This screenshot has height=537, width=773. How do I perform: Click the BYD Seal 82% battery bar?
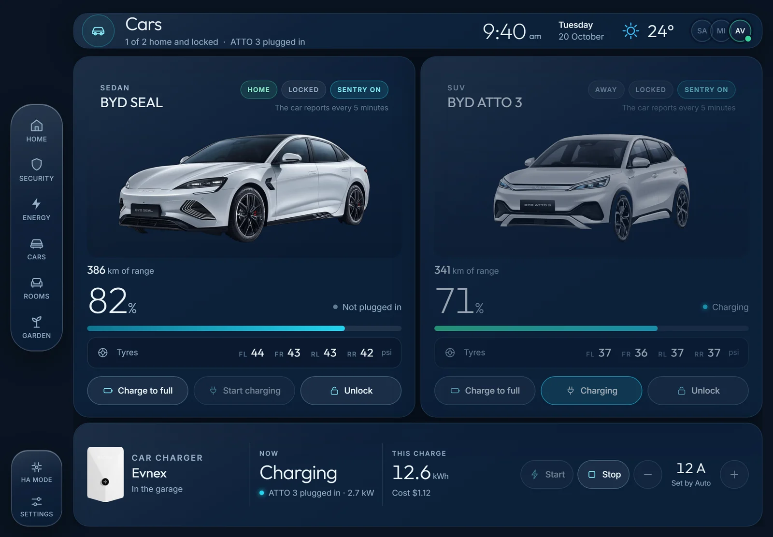click(x=244, y=328)
